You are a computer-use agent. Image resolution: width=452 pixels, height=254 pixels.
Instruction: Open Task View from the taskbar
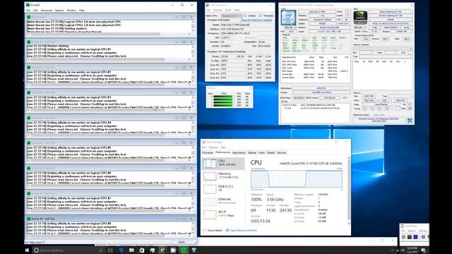pos(110,250)
